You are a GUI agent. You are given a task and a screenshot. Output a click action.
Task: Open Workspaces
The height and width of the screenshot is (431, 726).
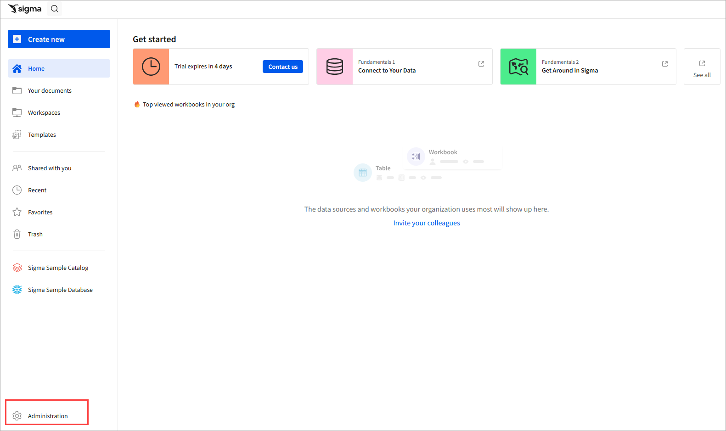coord(59,112)
